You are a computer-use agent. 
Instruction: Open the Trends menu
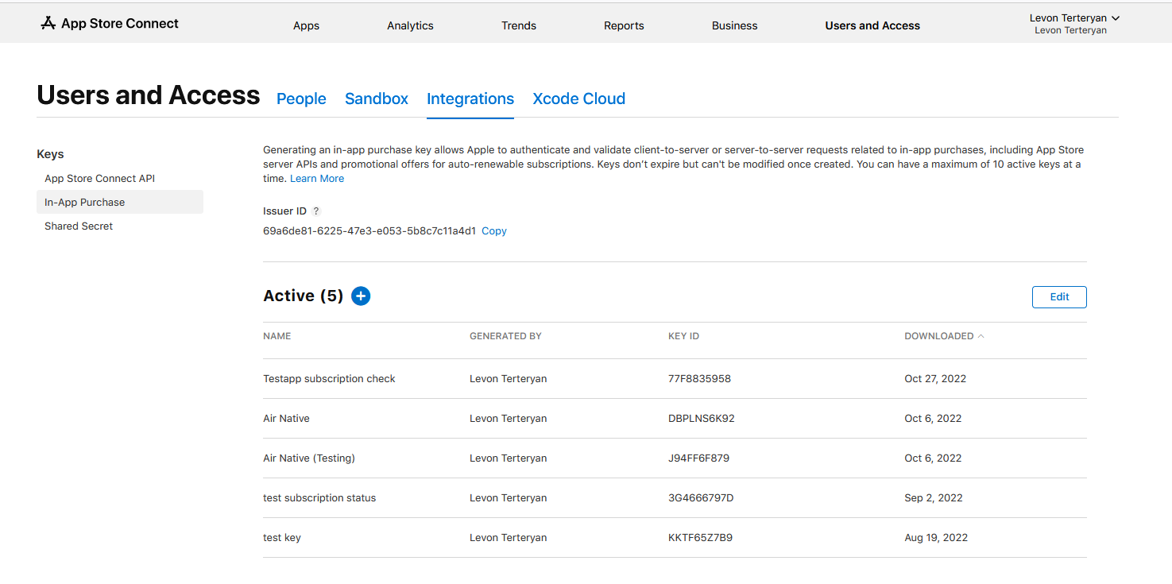coord(519,25)
